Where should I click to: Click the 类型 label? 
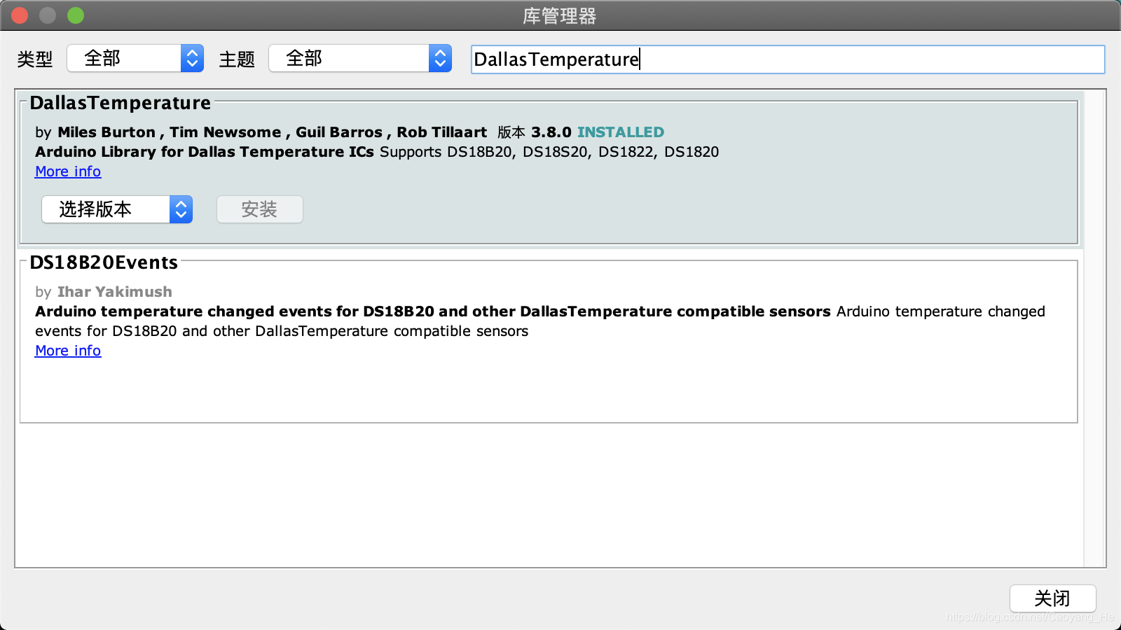(x=35, y=59)
